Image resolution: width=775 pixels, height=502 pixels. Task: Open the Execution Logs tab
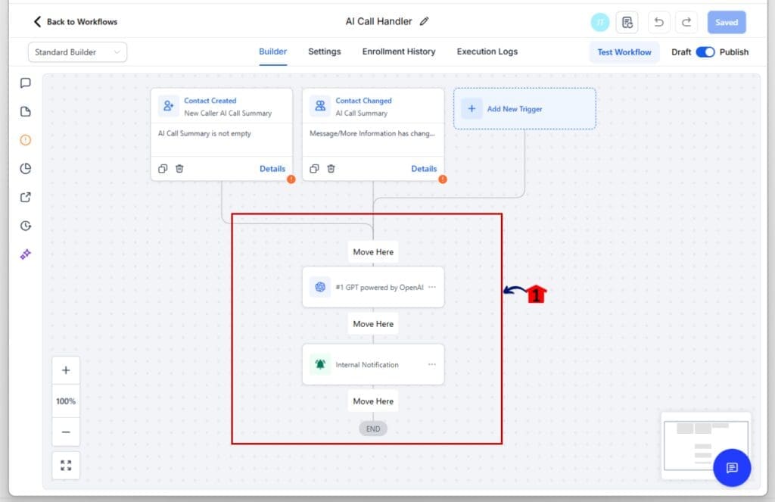tap(487, 51)
